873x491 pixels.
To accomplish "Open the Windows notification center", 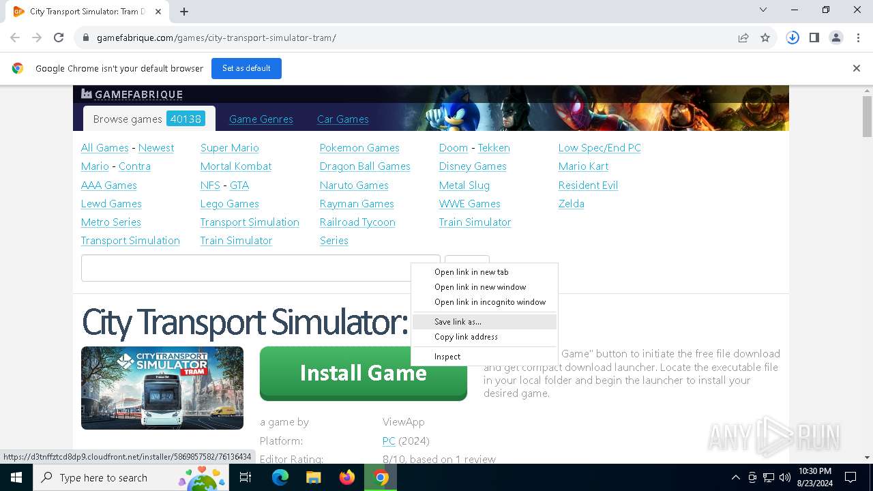I will (850, 477).
